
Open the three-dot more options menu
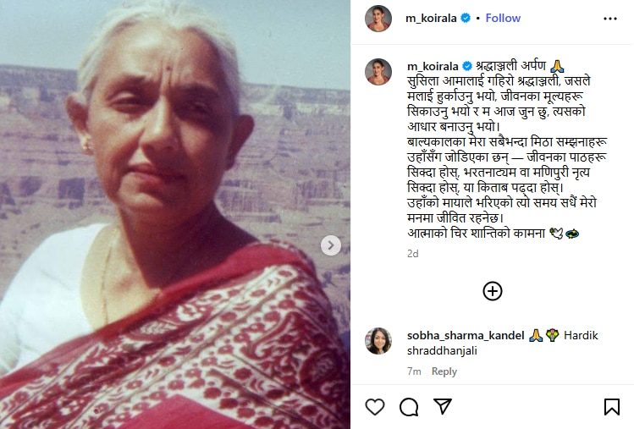click(x=609, y=19)
